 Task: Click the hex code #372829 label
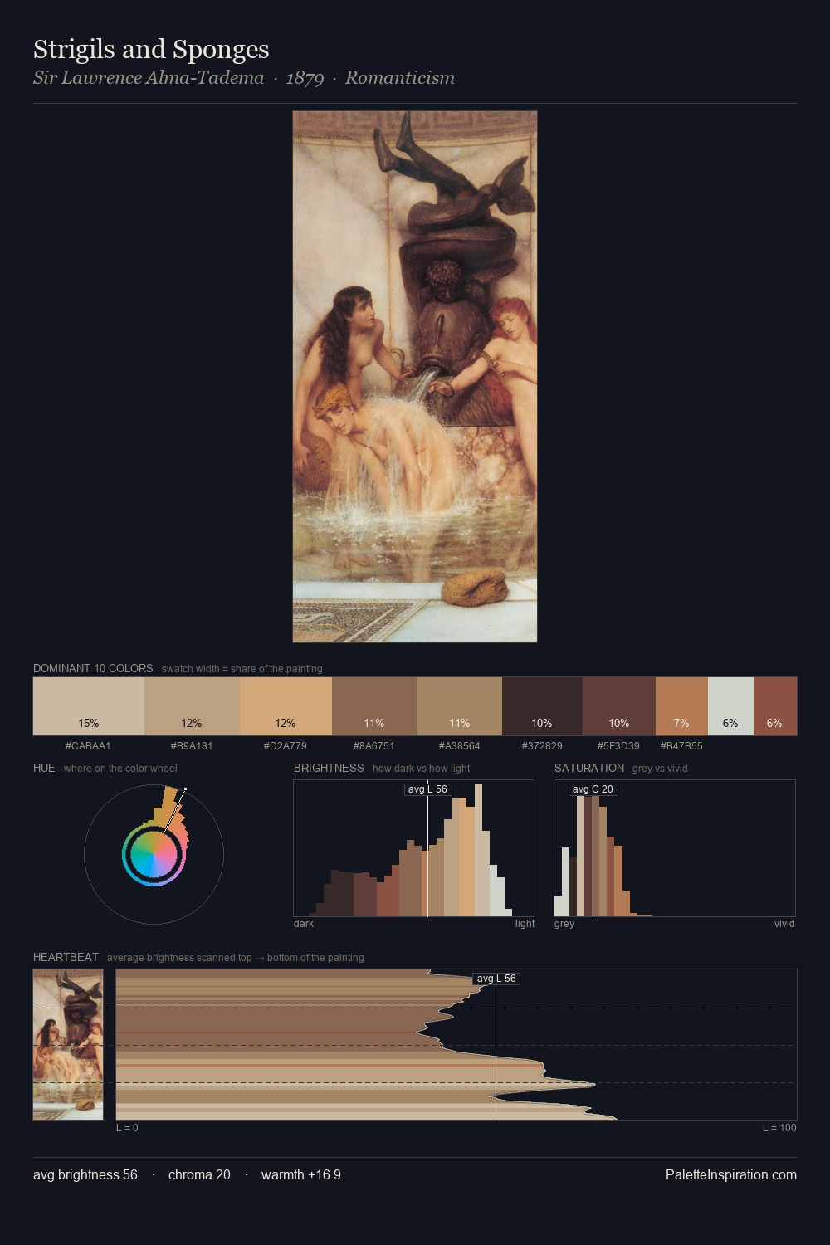[x=542, y=745]
